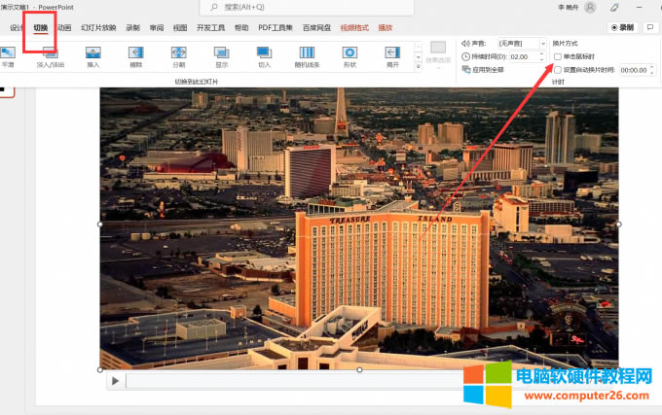Open the 幻灯片放映 slide show tab
Image resolution: width=662 pixels, height=415 pixels.
coord(98,28)
